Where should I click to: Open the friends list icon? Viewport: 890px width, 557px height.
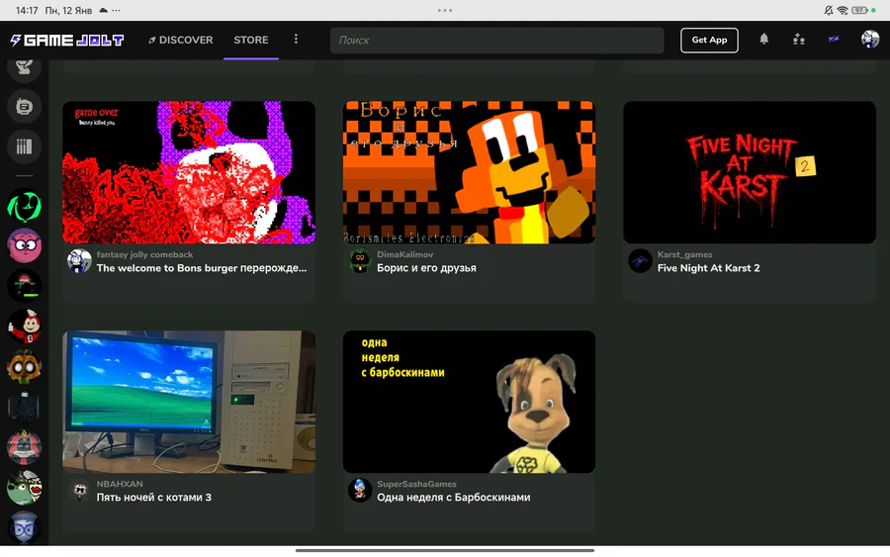[x=799, y=40]
